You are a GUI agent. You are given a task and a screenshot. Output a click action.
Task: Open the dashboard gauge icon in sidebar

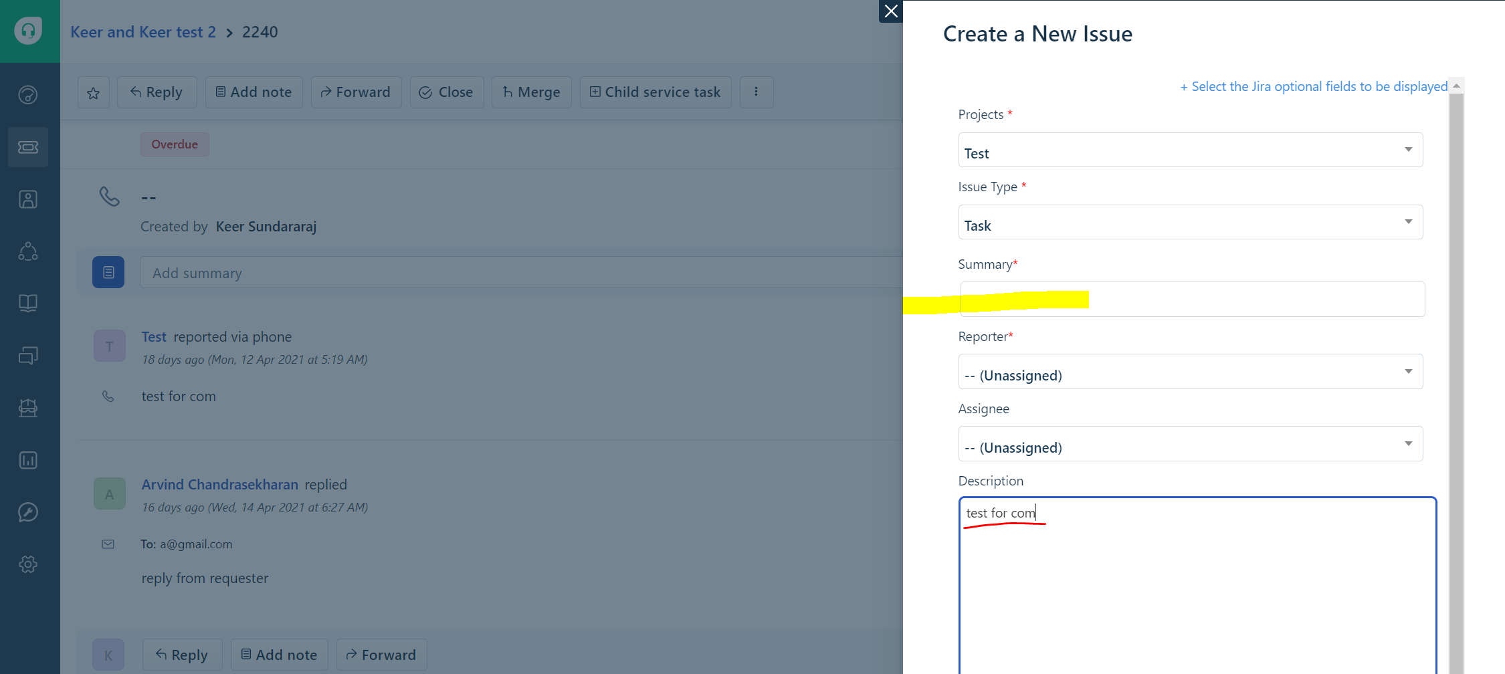[x=28, y=95]
